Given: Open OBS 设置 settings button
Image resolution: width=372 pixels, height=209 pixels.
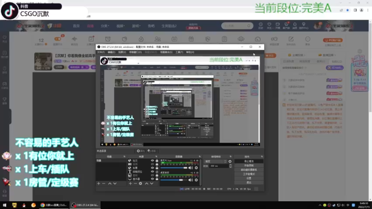Looking at the screenshot, I should tap(249, 178).
